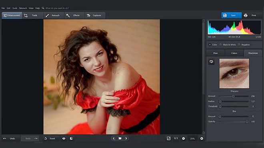Select the Black & White radio button

220,45
